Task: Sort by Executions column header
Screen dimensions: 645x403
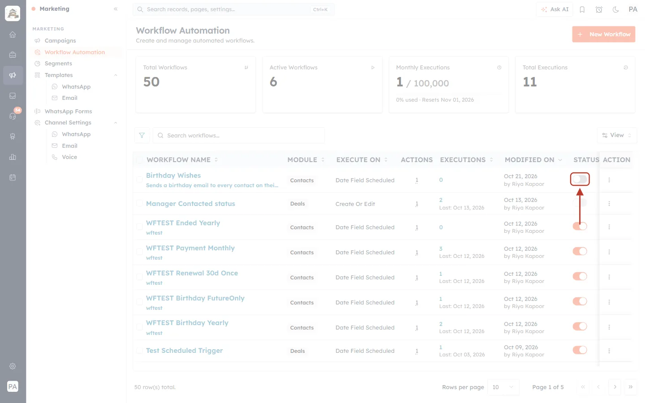Action: 466,160
